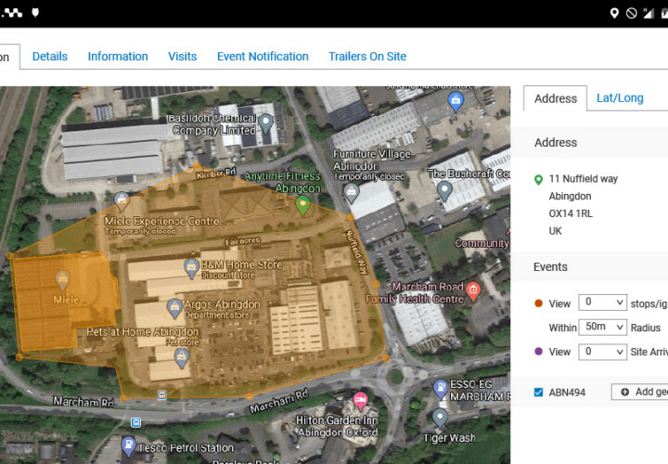Click the ESSO fuel station pin
Viewport: 668px width, 464px height.
[440, 389]
